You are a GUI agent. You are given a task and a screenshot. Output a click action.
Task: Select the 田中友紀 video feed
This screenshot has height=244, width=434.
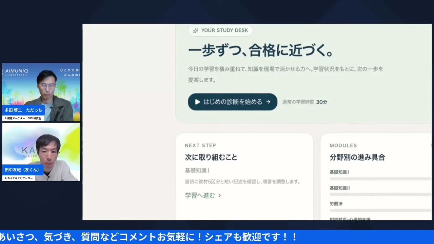(x=41, y=152)
